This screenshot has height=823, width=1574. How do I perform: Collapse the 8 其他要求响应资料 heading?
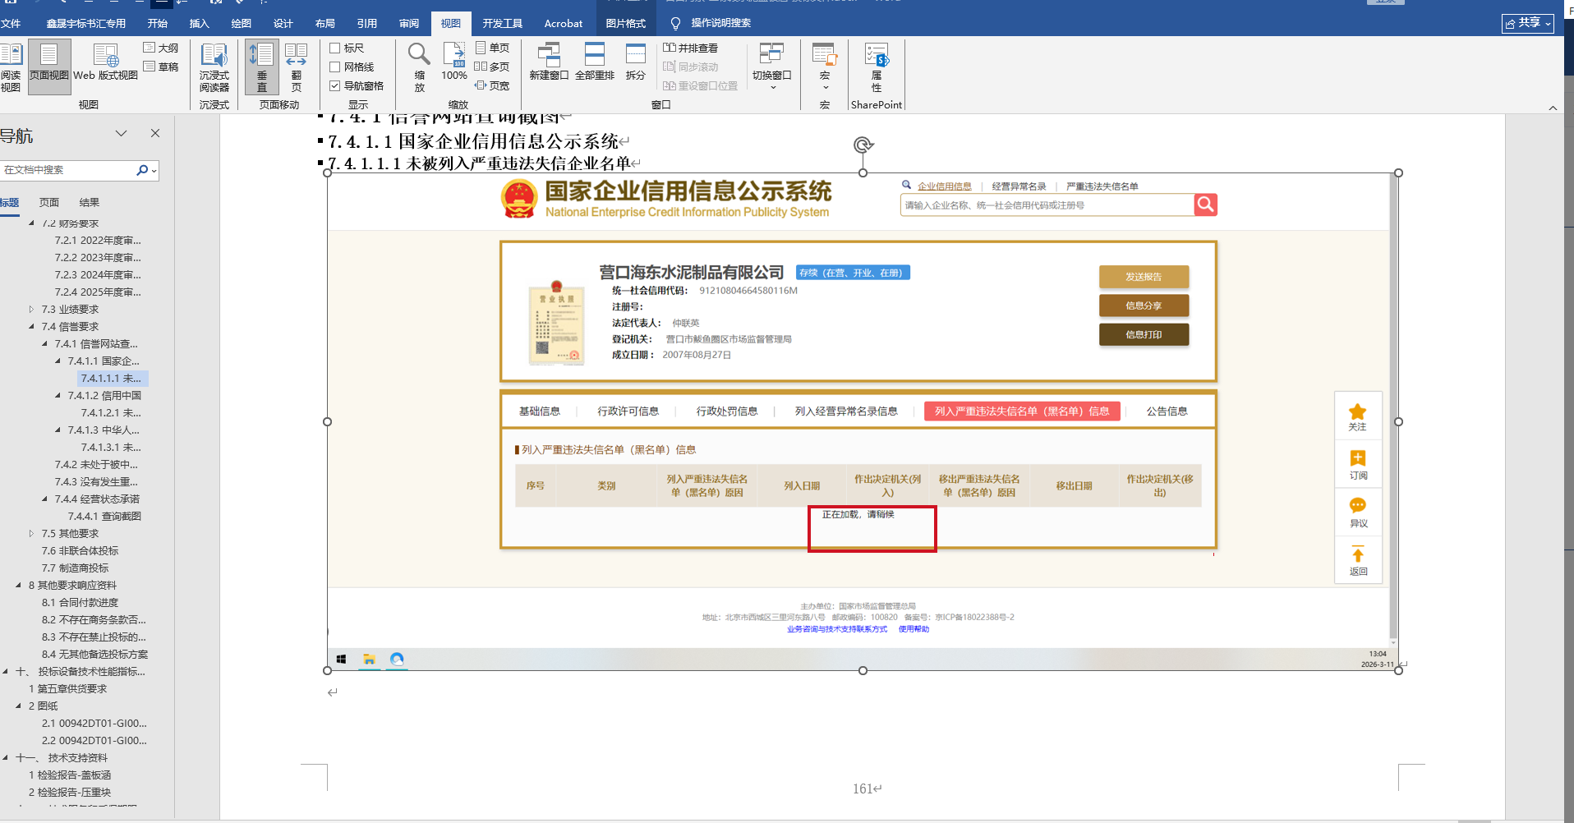[x=19, y=586]
